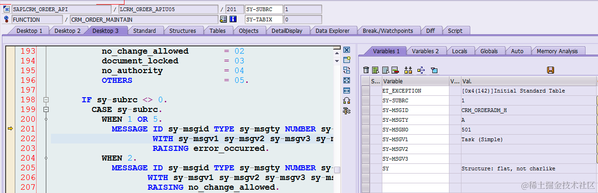Click the value 'Task (Simple)'
The width and height of the screenshot is (598, 193).
[x=482, y=139]
